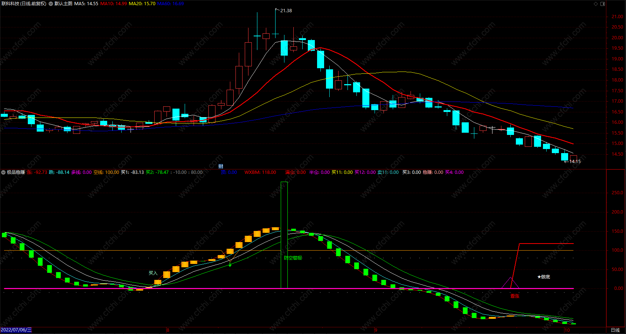Click the 买2: -78.47 indicator value
Image resolution: width=626 pixels, height=334 pixels.
click(x=157, y=172)
